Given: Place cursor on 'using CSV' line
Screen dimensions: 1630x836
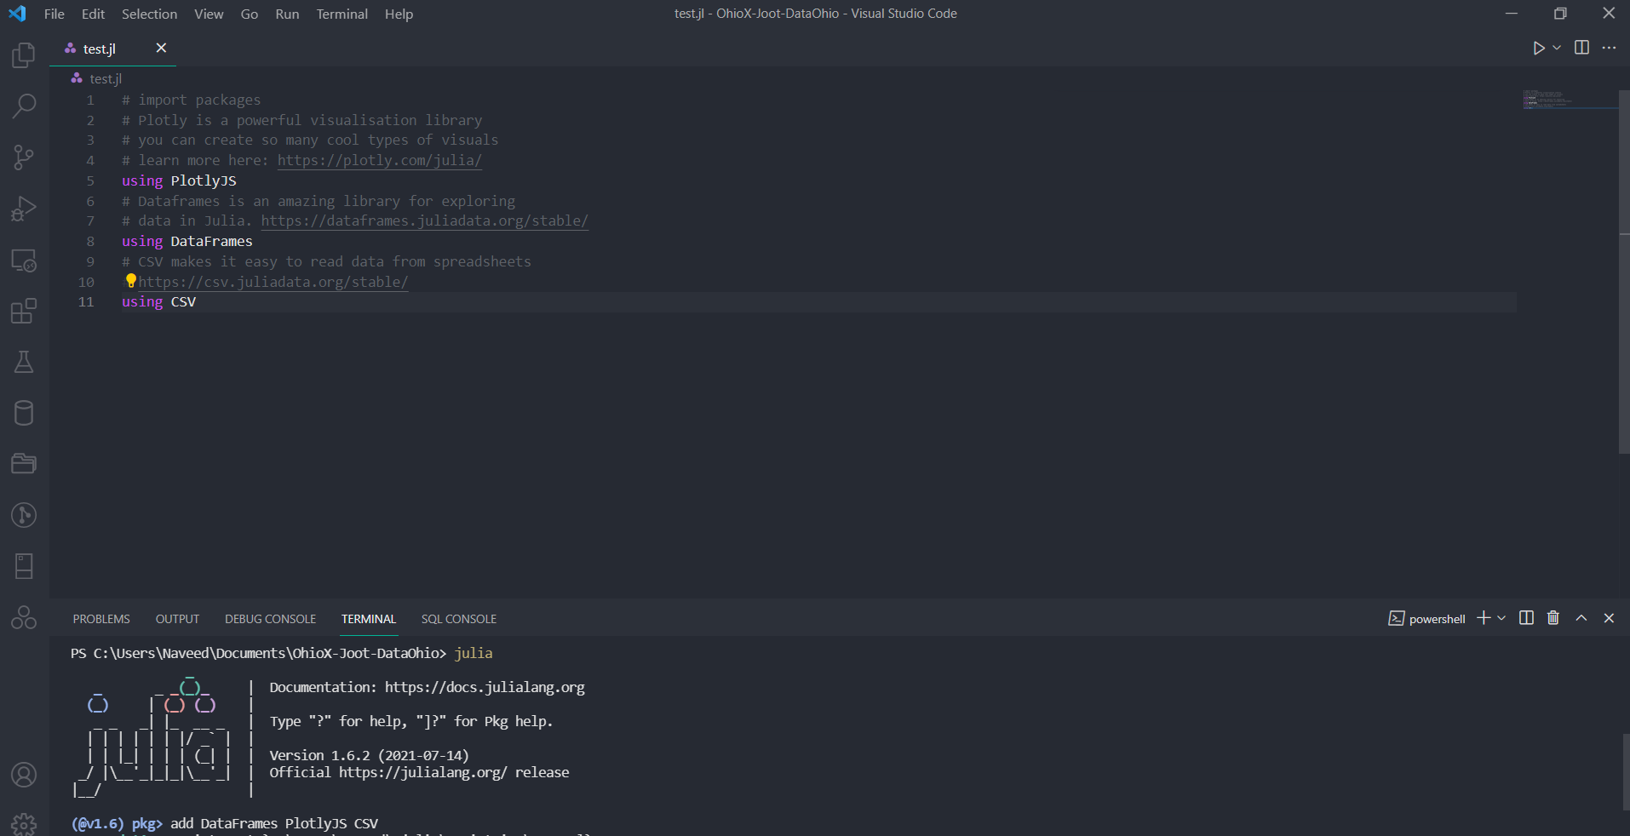Looking at the screenshot, I should click(158, 301).
